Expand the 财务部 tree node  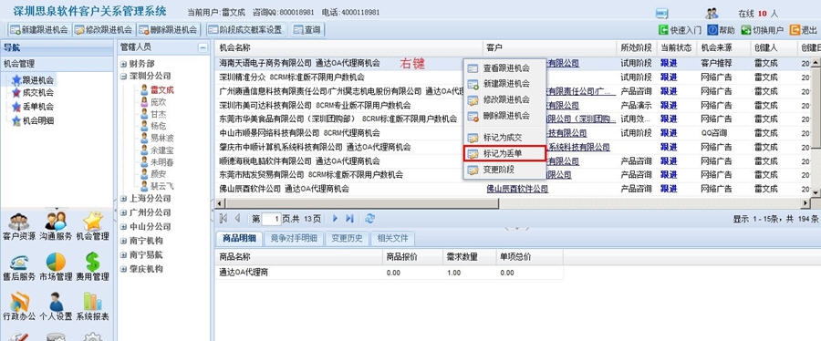[123, 64]
